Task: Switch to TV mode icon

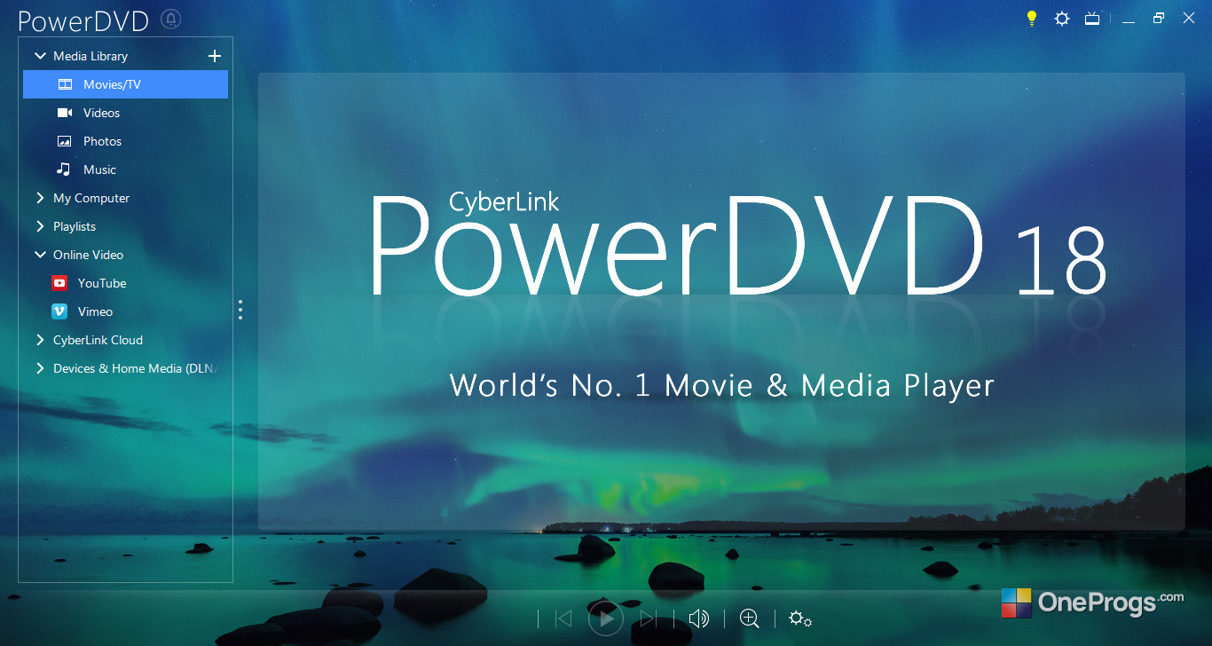Action: [x=1092, y=19]
